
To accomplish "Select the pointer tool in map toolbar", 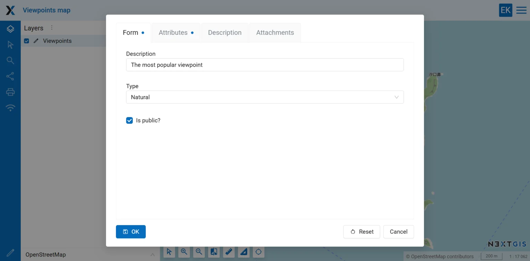I will pos(169,252).
